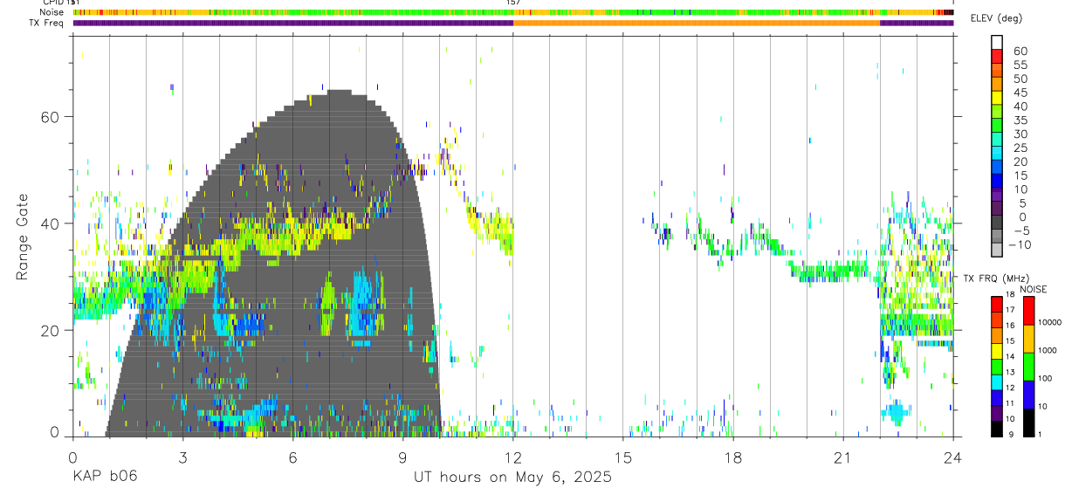
Task: Click the 1000 label on the NOISE bar
Action: click(1047, 351)
